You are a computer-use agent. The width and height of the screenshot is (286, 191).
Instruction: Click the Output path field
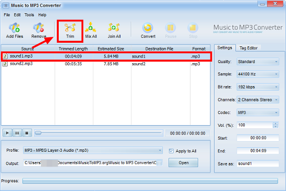[90, 163]
